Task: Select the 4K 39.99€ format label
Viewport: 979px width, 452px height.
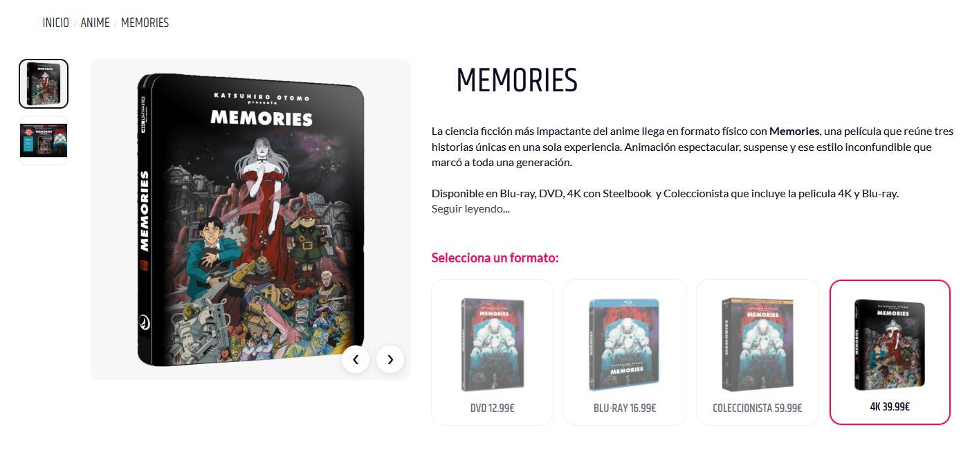Action: point(890,407)
